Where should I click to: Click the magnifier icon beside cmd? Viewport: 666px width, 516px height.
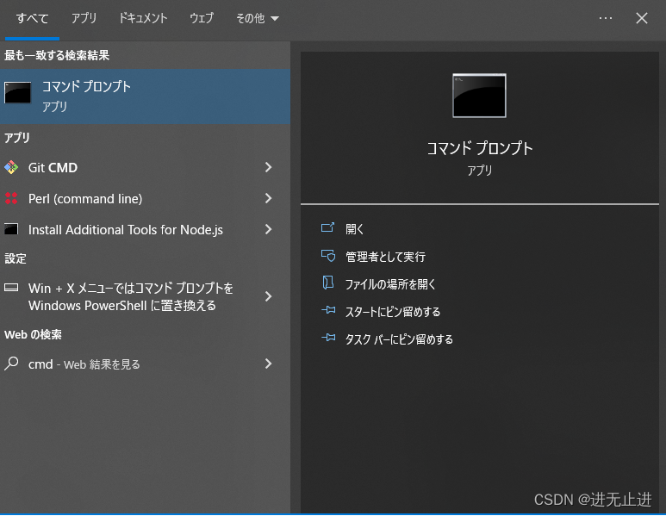(11, 364)
